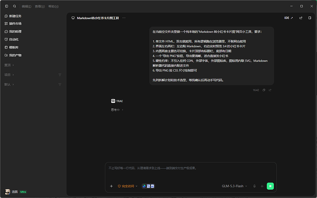Click the share arrow icon below the message

tap(270, 90)
